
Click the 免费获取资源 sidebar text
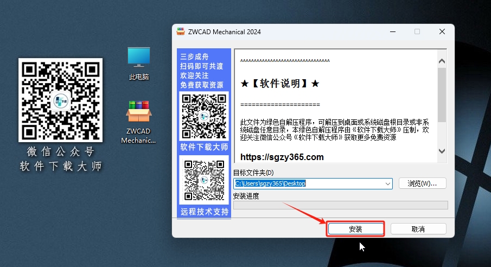pos(202,85)
